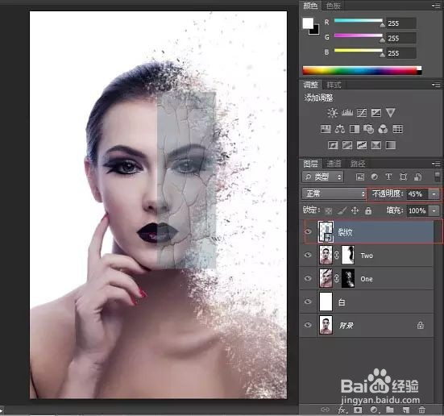This screenshot has height=416, width=444.
Task: Click the opacity value field 45%
Action: 417,194
